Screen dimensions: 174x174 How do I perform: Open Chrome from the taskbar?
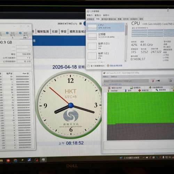(x=15, y=160)
